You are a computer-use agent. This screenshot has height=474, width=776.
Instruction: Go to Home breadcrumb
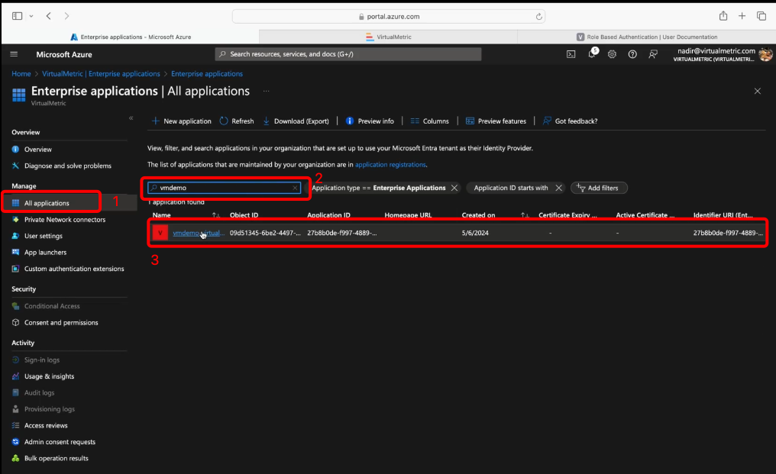tap(21, 74)
